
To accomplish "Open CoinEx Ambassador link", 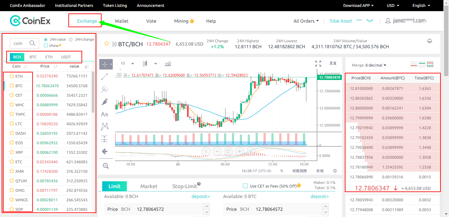I will [28, 6].
